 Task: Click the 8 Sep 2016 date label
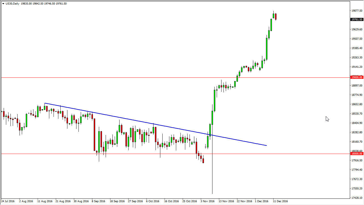pos(99,201)
